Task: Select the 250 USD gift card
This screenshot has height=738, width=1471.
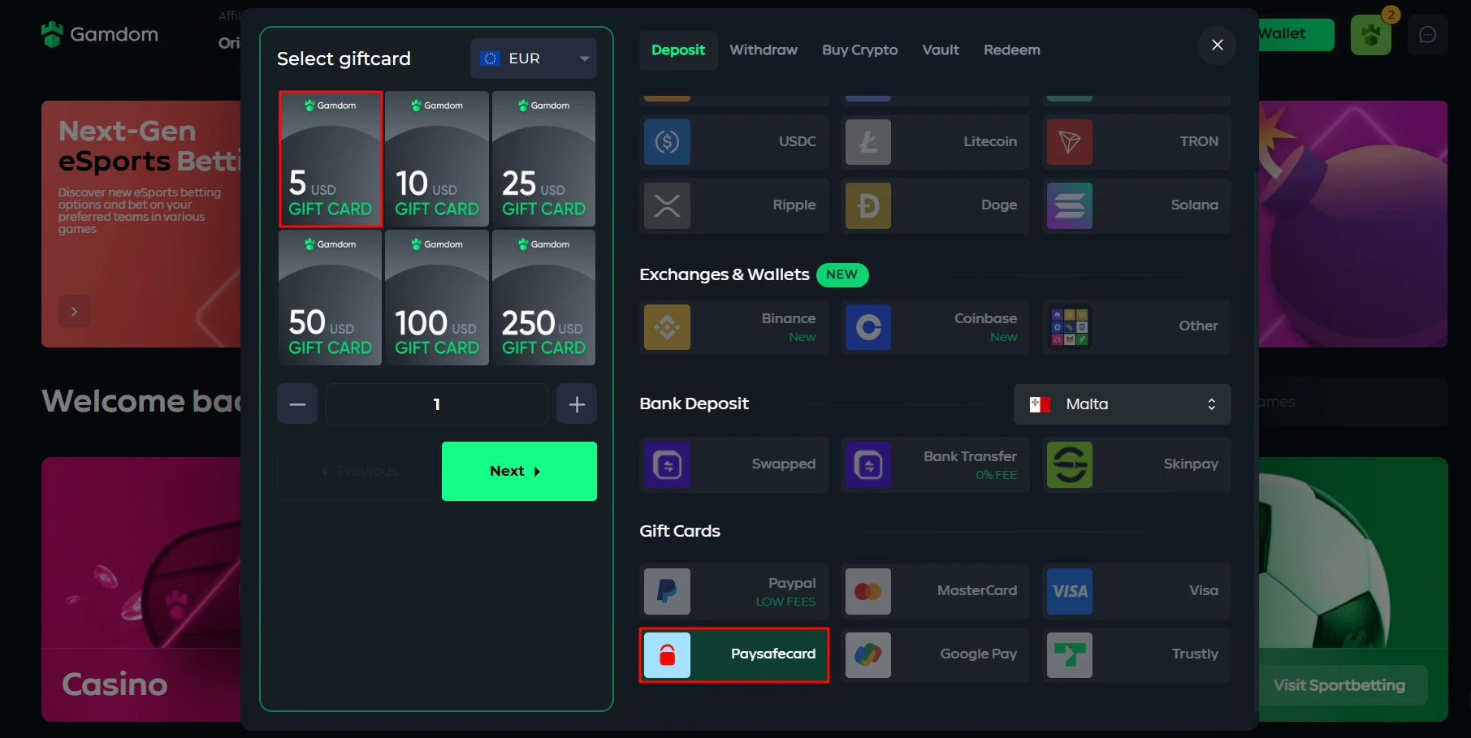Action: pyautogui.click(x=543, y=298)
